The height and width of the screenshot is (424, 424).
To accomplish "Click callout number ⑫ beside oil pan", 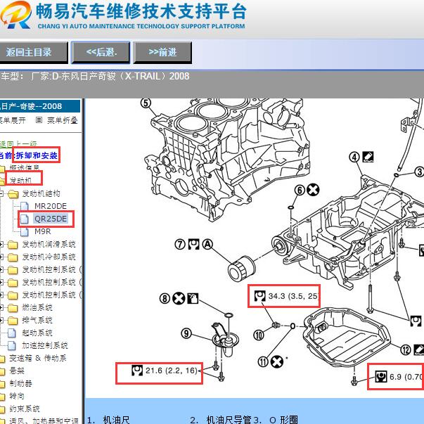I will [405, 350].
